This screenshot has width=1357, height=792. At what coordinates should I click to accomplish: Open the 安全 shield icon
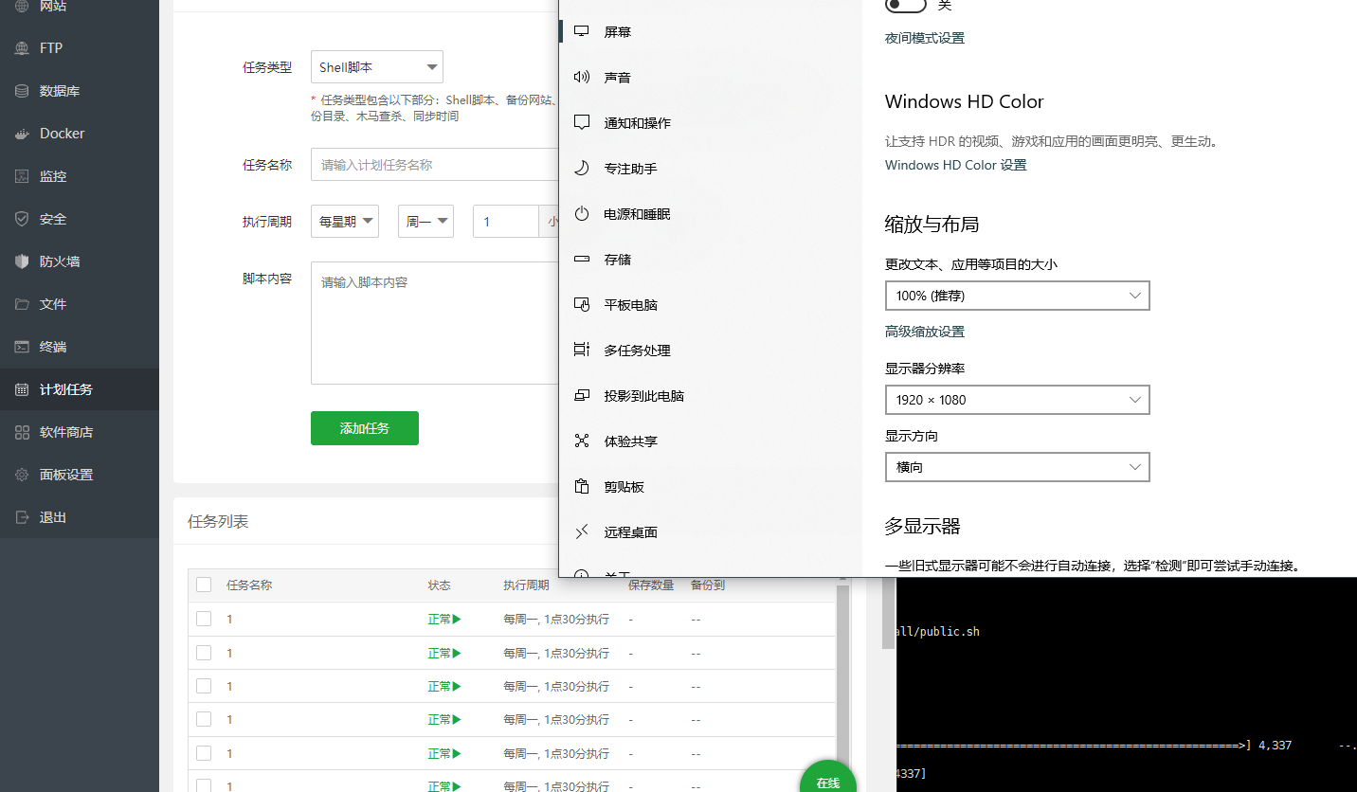tap(22, 219)
